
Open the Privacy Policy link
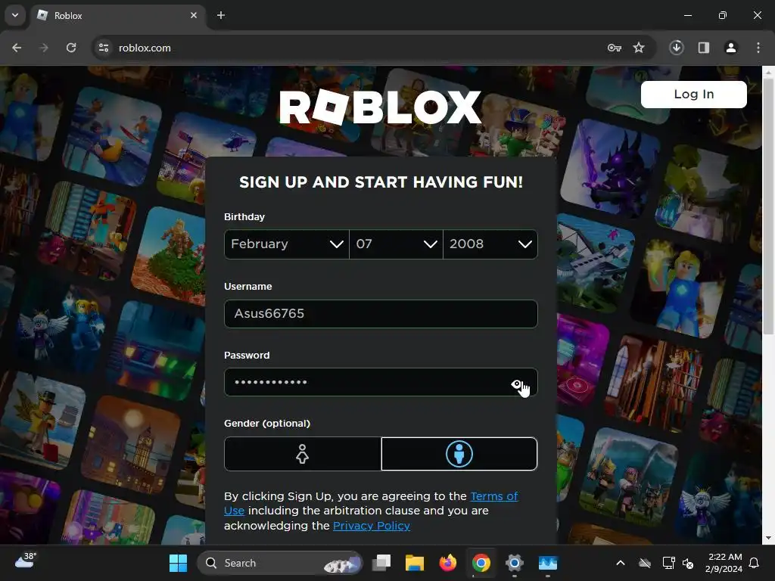tap(371, 526)
